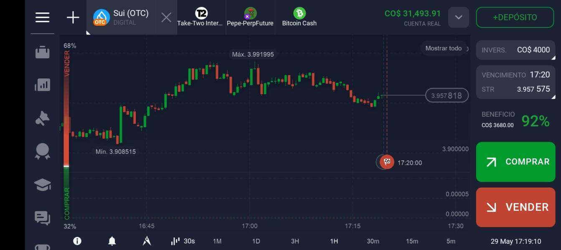Open the 30s candle interval selector
This screenshot has height=250, width=561.
[x=183, y=241]
